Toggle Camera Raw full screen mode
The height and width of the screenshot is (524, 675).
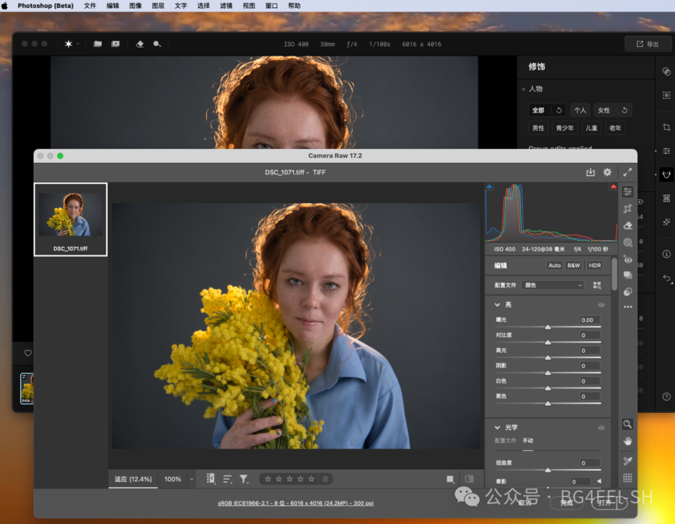(x=627, y=172)
